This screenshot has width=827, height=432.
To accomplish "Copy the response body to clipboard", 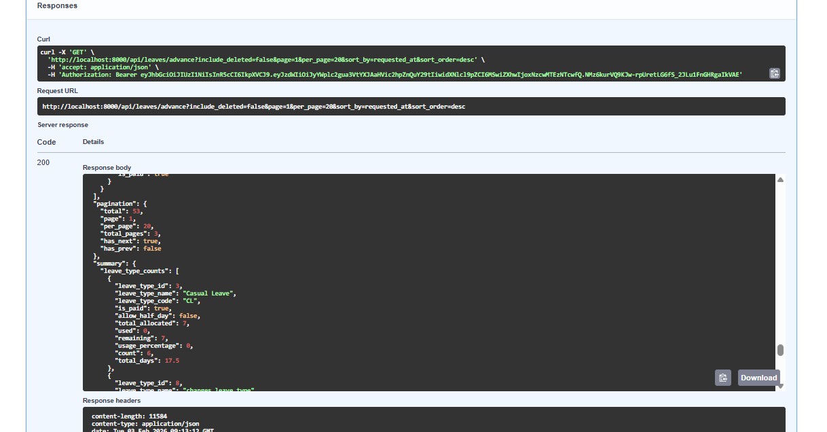I will click(x=722, y=378).
